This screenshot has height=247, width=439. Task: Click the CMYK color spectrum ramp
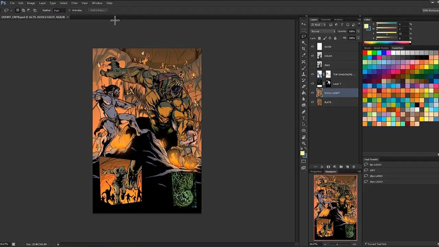pos(387,43)
